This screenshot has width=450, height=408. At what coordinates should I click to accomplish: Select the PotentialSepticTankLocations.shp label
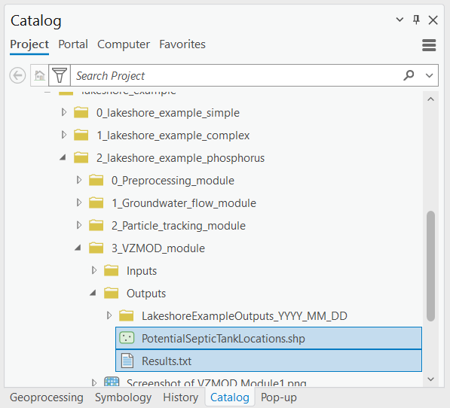click(223, 339)
